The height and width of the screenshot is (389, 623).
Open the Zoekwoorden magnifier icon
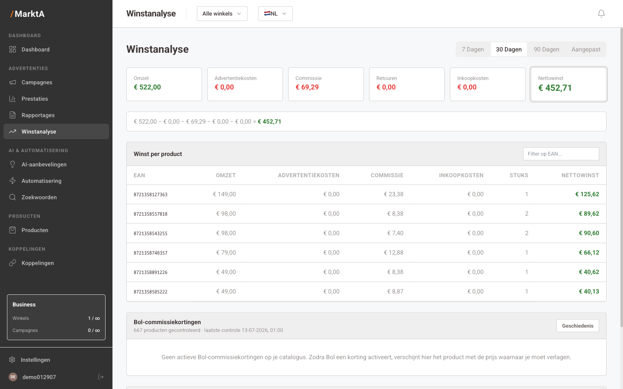13,197
